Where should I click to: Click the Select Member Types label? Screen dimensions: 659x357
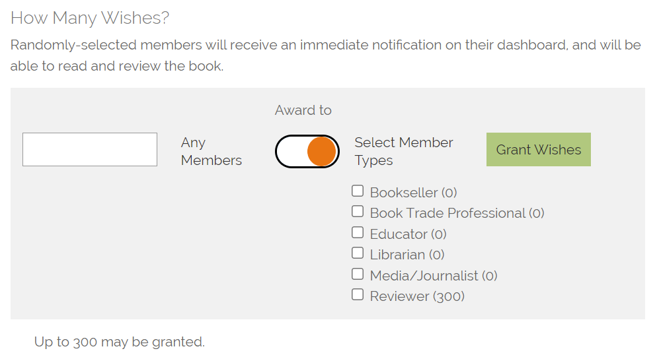[x=403, y=152]
